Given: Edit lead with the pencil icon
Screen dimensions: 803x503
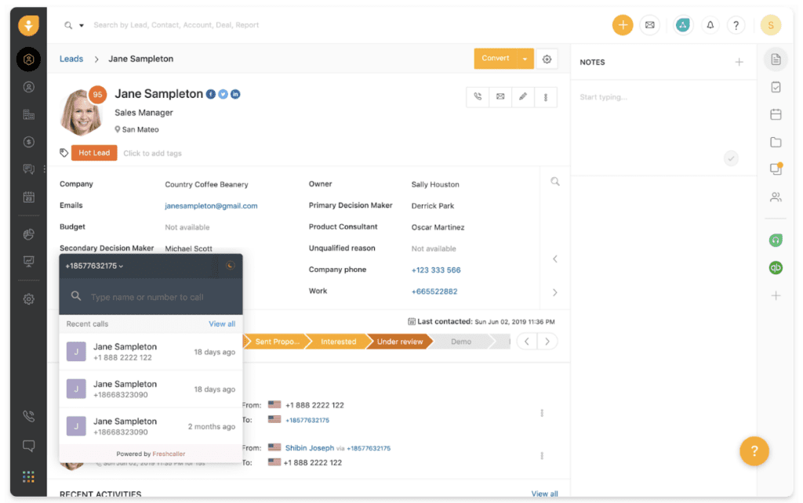Looking at the screenshot, I should [x=523, y=96].
